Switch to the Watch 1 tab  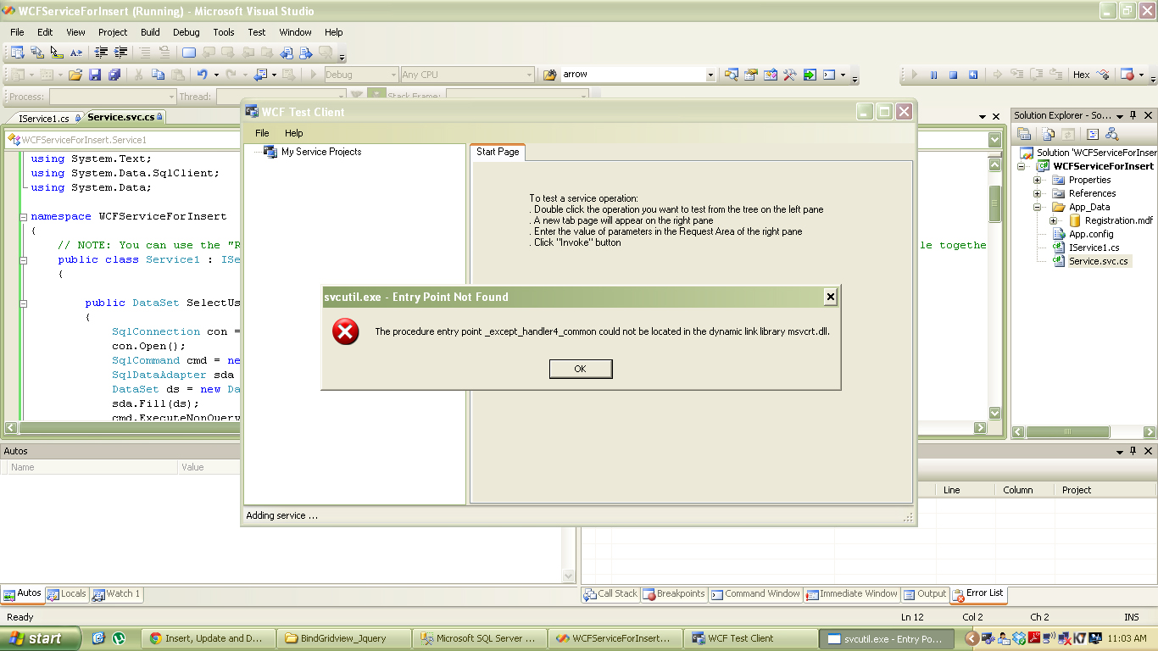click(117, 594)
